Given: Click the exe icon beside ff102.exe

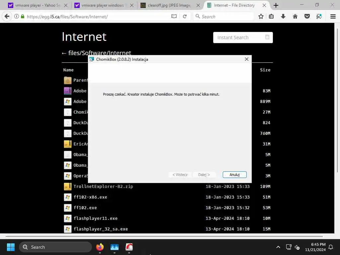Looking at the screenshot, I should click(68, 208).
